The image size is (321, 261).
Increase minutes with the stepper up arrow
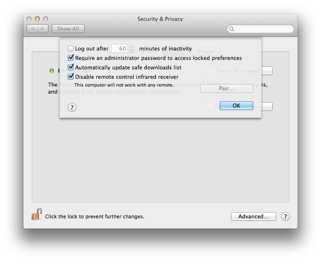131,46
